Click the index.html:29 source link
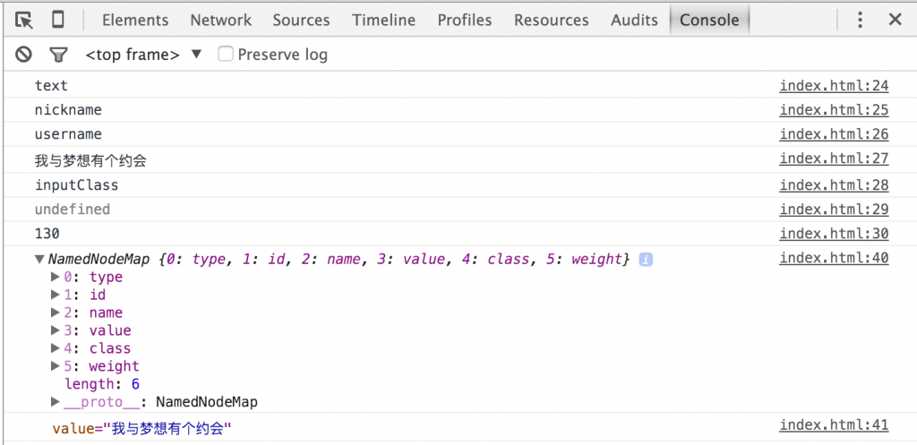 (834, 210)
